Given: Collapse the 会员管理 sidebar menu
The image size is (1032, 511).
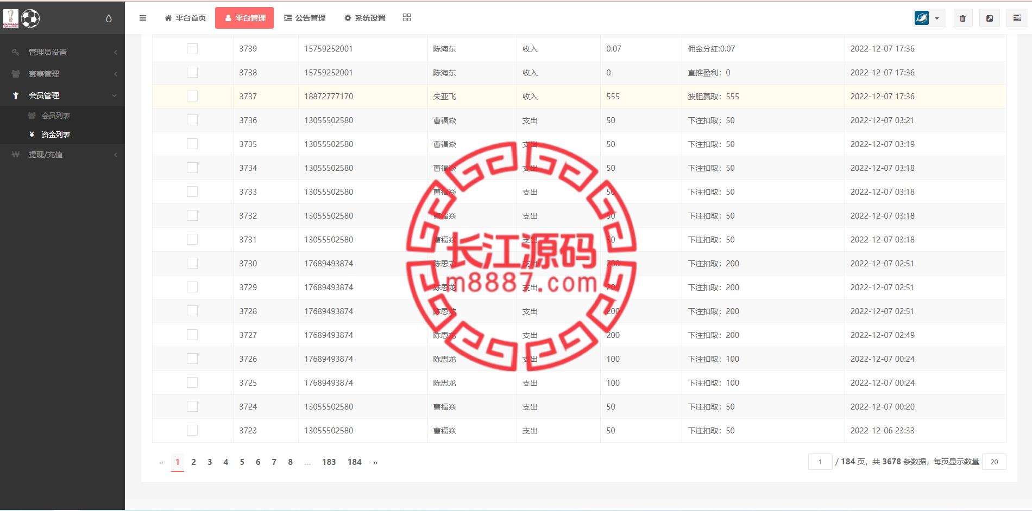Looking at the screenshot, I should tap(62, 95).
